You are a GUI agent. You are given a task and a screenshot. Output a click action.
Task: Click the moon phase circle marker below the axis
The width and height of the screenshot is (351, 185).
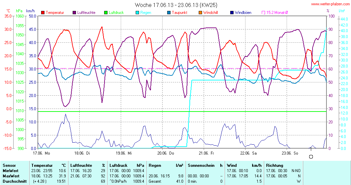click(x=311, y=157)
